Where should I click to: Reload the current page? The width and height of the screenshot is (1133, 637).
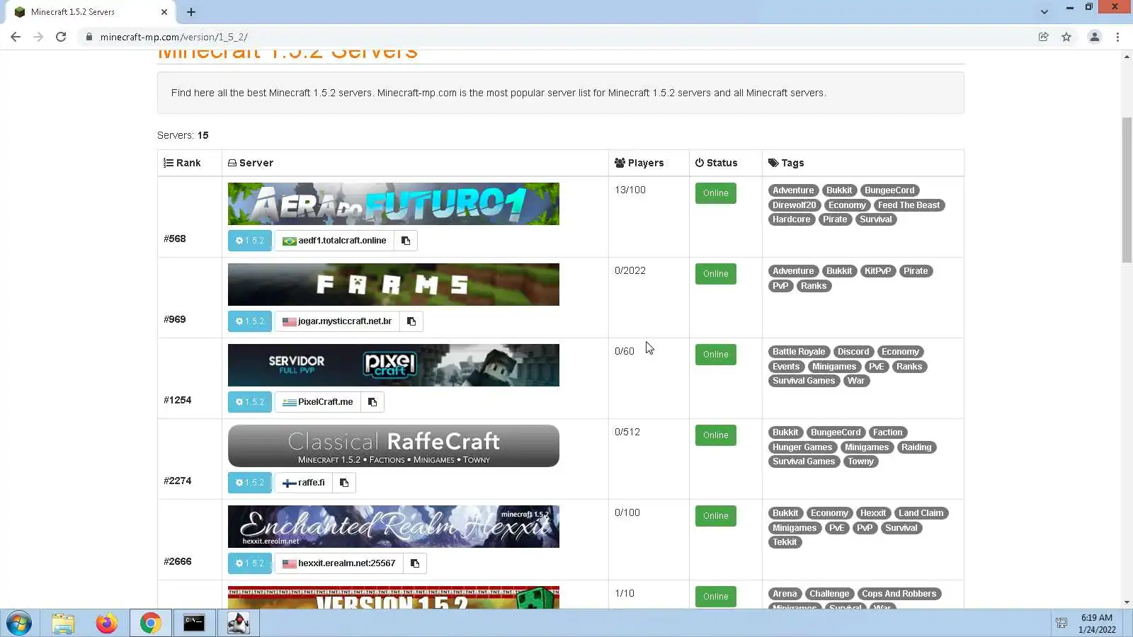(x=61, y=37)
